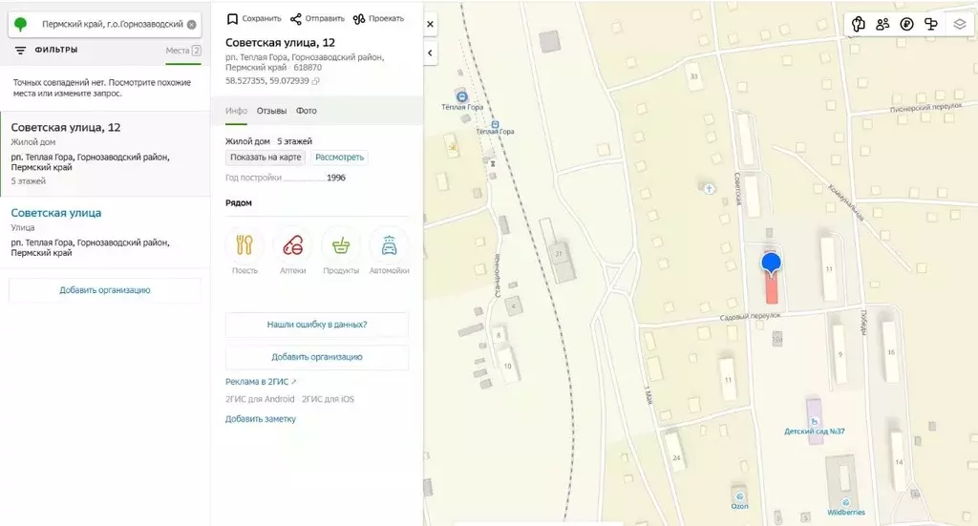Close the place details card
This screenshot has height=526, width=978.
pos(430,24)
